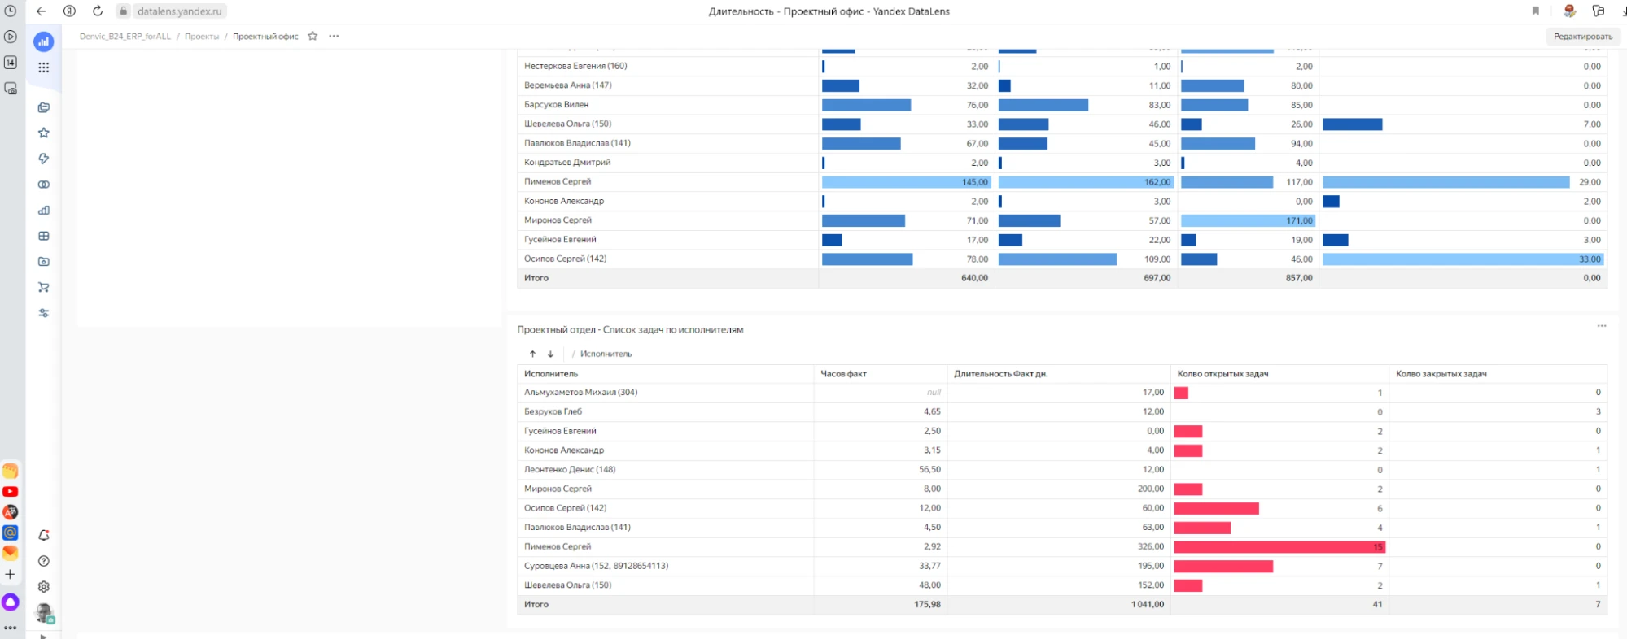The width and height of the screenshot is (1627, 639).
Task: Open Favorites star in left sidebar
Action: [44, 133]
